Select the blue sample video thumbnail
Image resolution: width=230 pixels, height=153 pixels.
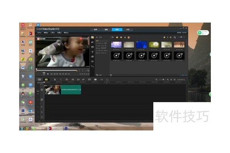[141, 45]
